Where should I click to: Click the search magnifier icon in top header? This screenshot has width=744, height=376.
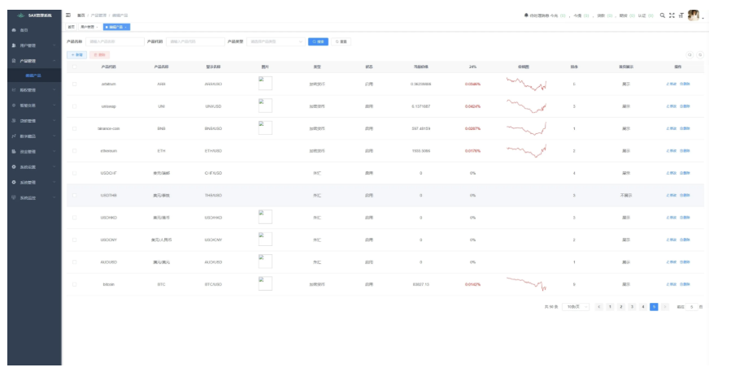point(663,15)
